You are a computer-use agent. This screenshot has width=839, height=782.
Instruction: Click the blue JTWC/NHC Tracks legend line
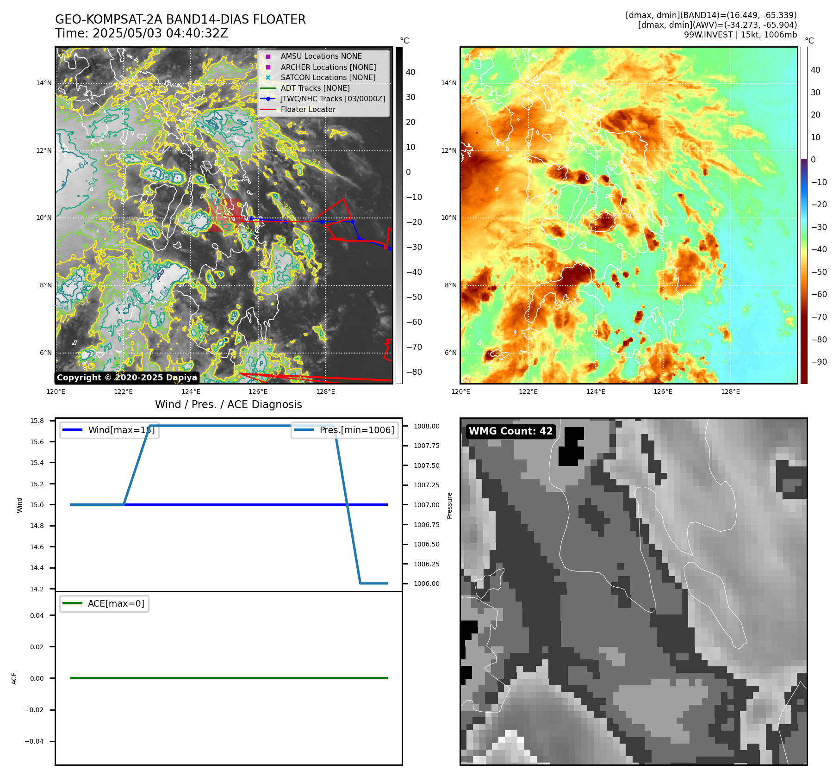tap(268, 99)
